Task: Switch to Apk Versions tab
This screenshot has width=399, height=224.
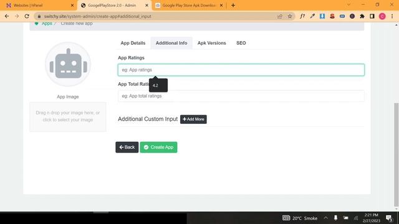Action: 212,43
